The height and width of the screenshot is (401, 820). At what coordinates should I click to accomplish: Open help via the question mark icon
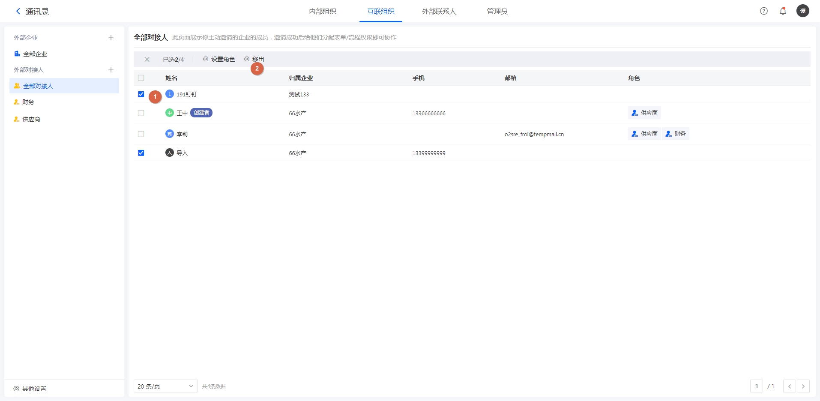click(x=763, y=11)
